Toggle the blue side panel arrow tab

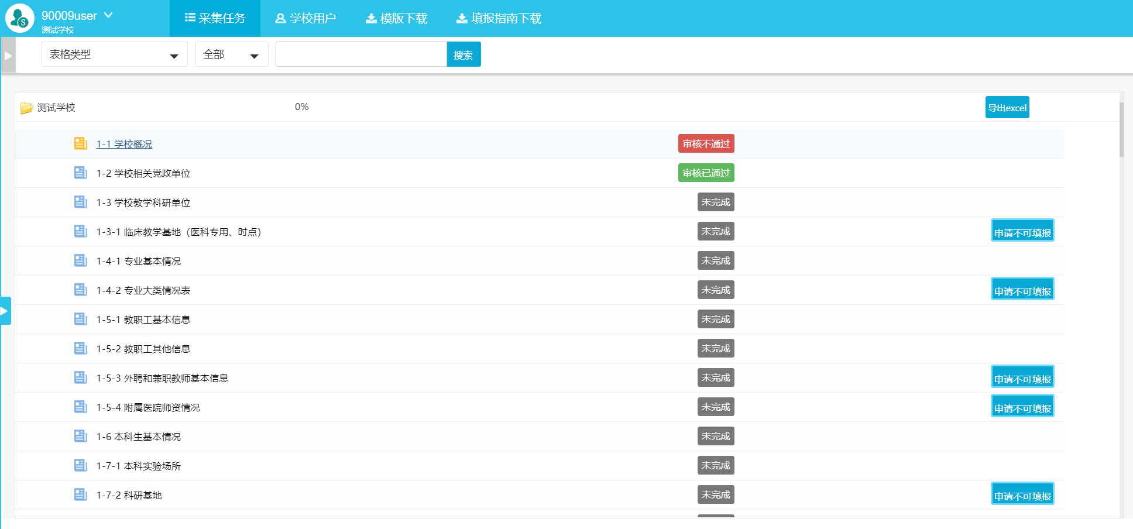coord(5,311)
